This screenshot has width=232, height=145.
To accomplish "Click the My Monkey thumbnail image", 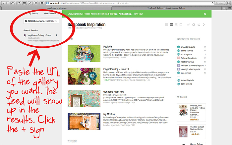I will [84, 121].
